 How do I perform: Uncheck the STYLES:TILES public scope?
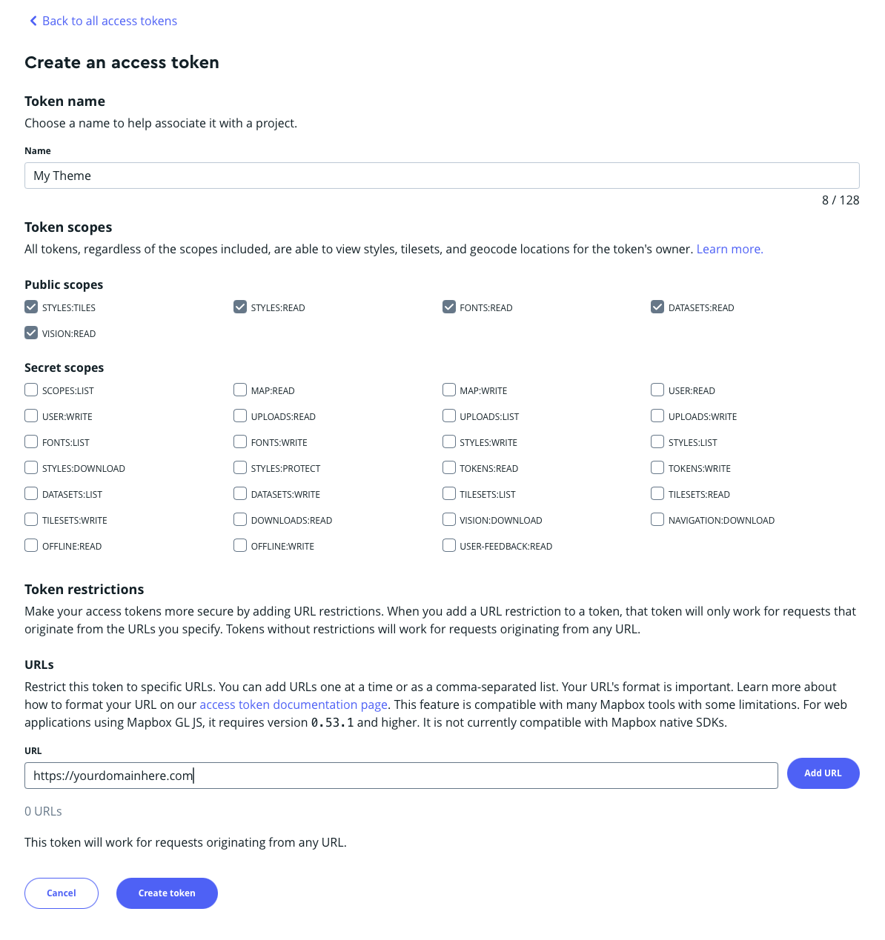tap(31, 307)
